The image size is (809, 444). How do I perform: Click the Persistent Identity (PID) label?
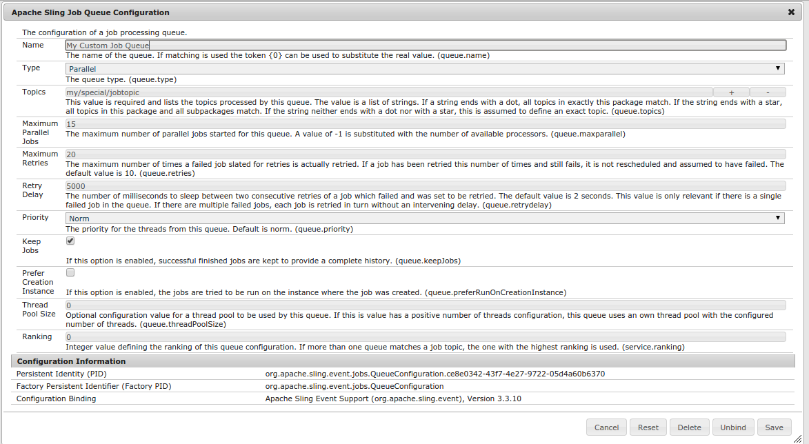[x=61, y=374]
